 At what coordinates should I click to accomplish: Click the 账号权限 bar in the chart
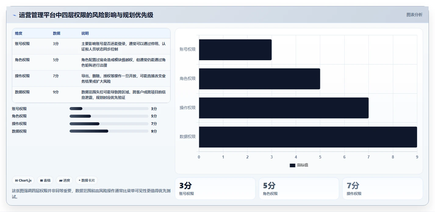(235, 50)
